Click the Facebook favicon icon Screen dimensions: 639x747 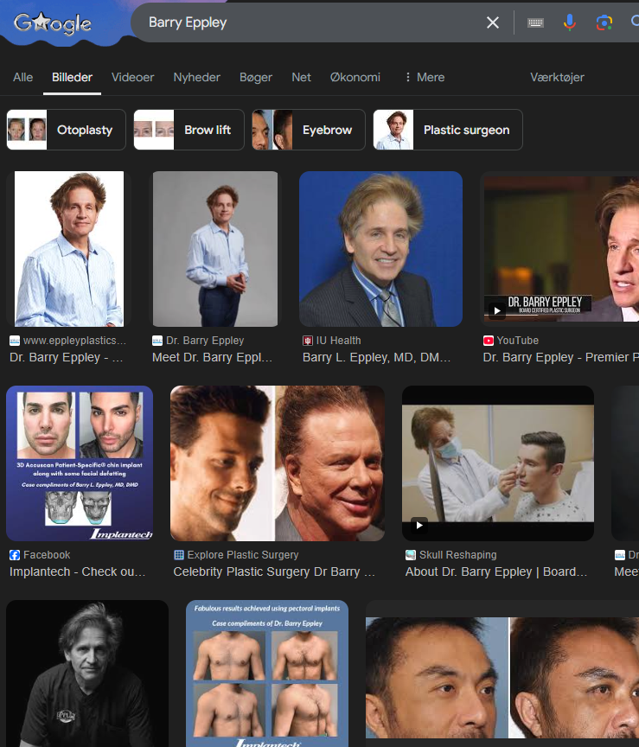(x=15, y=555)
